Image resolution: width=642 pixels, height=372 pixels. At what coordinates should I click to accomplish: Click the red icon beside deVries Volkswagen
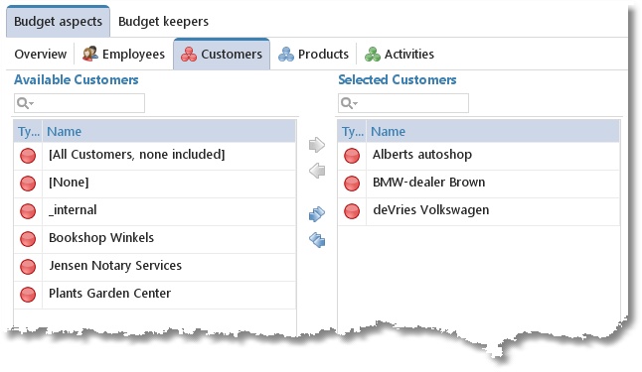click(352, 211)
